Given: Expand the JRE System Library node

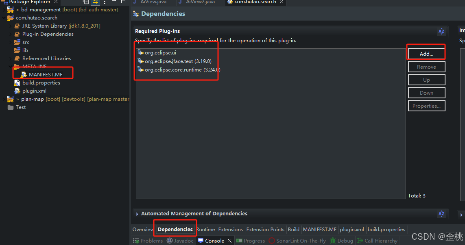Looking at the screenshot, I should click(x=11, y=26).
